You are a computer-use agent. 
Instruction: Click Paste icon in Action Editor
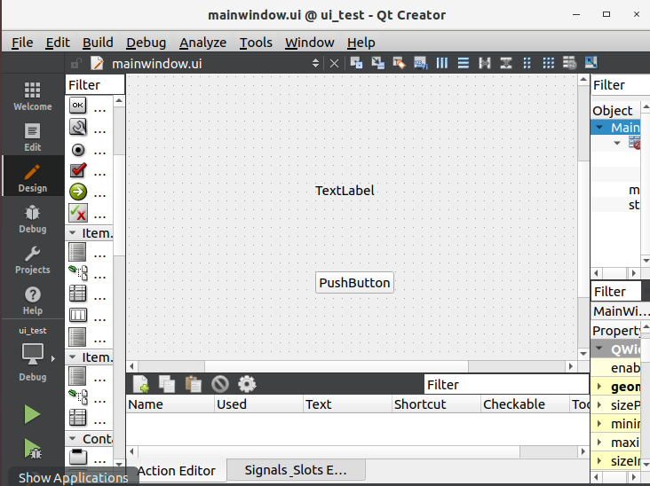point(194,384)
